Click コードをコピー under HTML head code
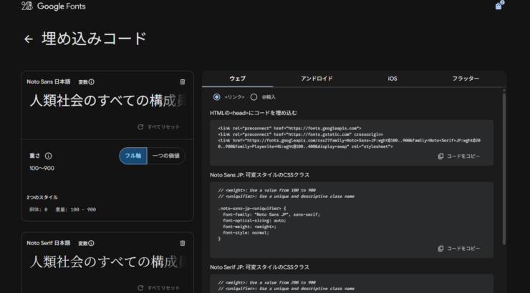Image resolution: width=530 pixels, height=293 pixels. click(x=463, y=156)
